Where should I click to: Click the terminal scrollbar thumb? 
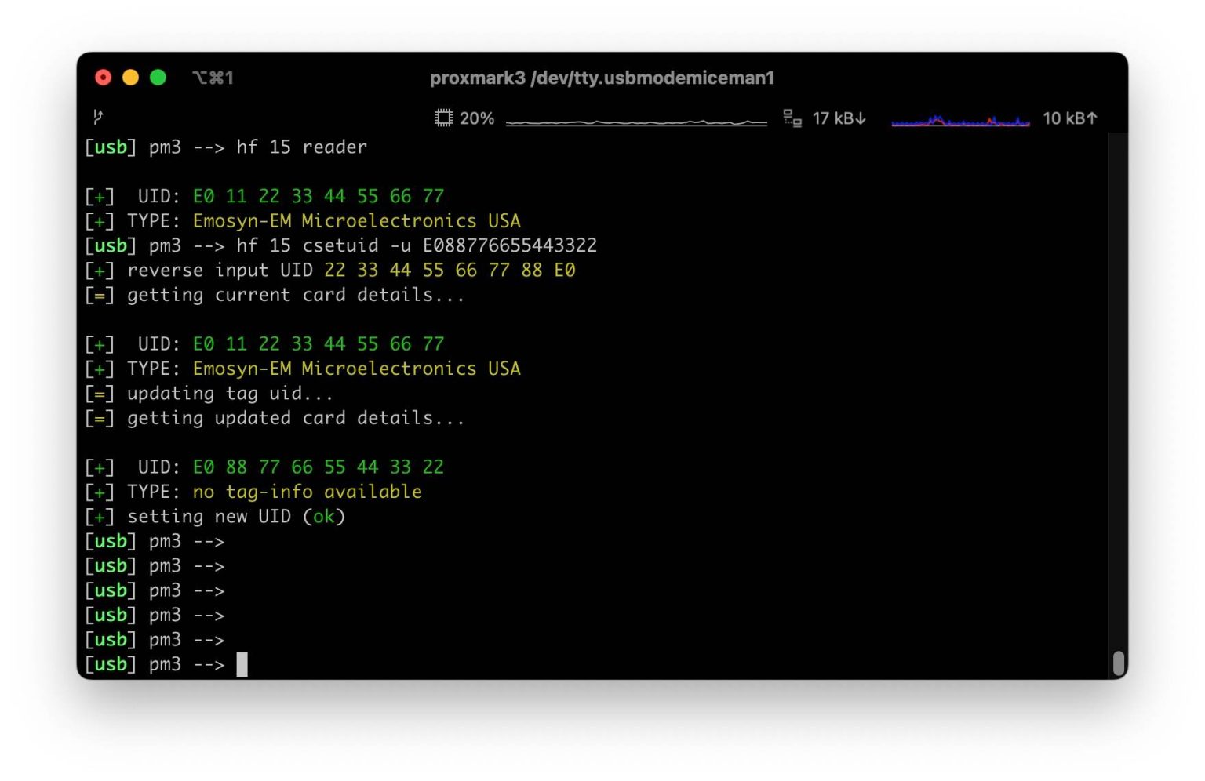(x=1119, y=663)
